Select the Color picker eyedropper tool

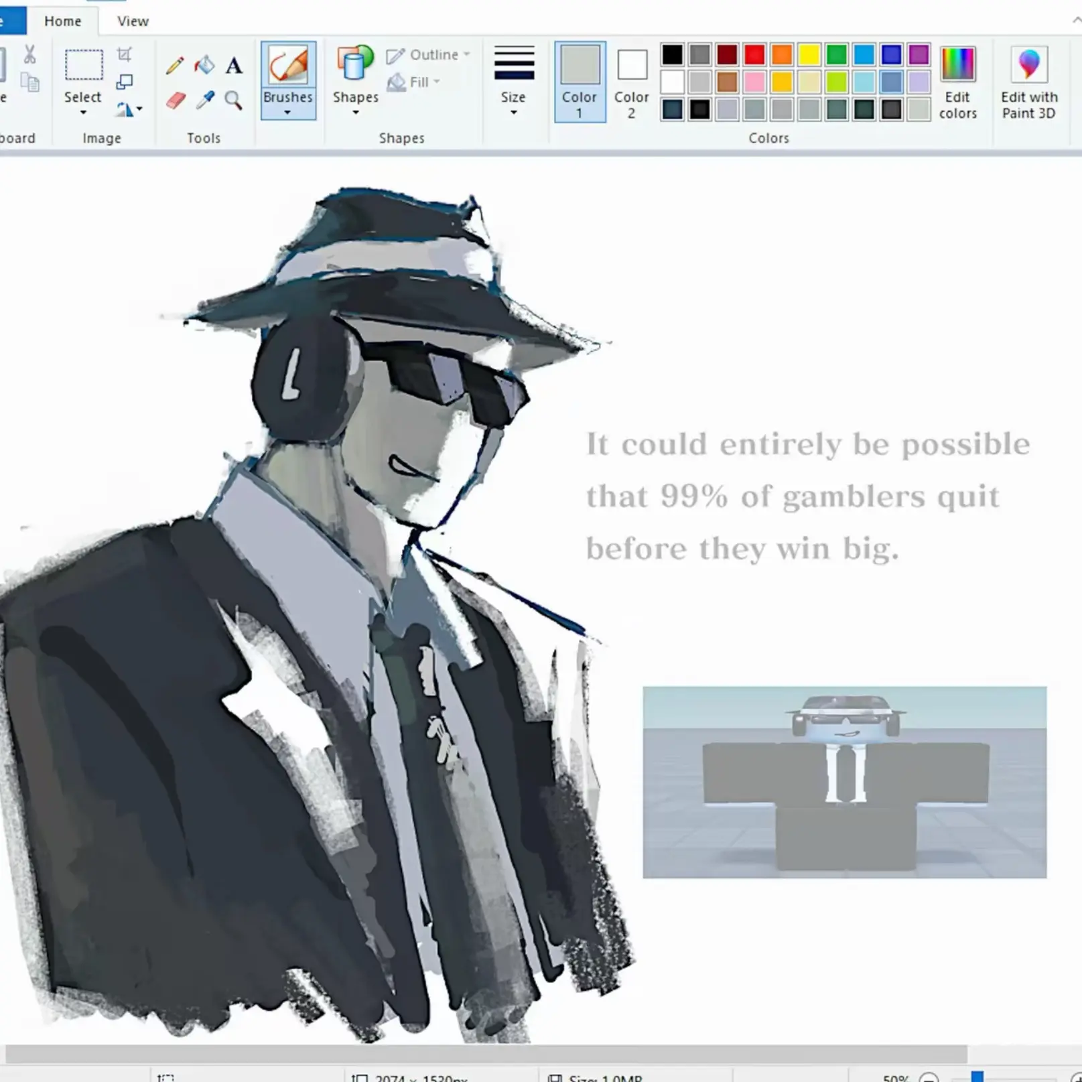[x=205, y=100]
